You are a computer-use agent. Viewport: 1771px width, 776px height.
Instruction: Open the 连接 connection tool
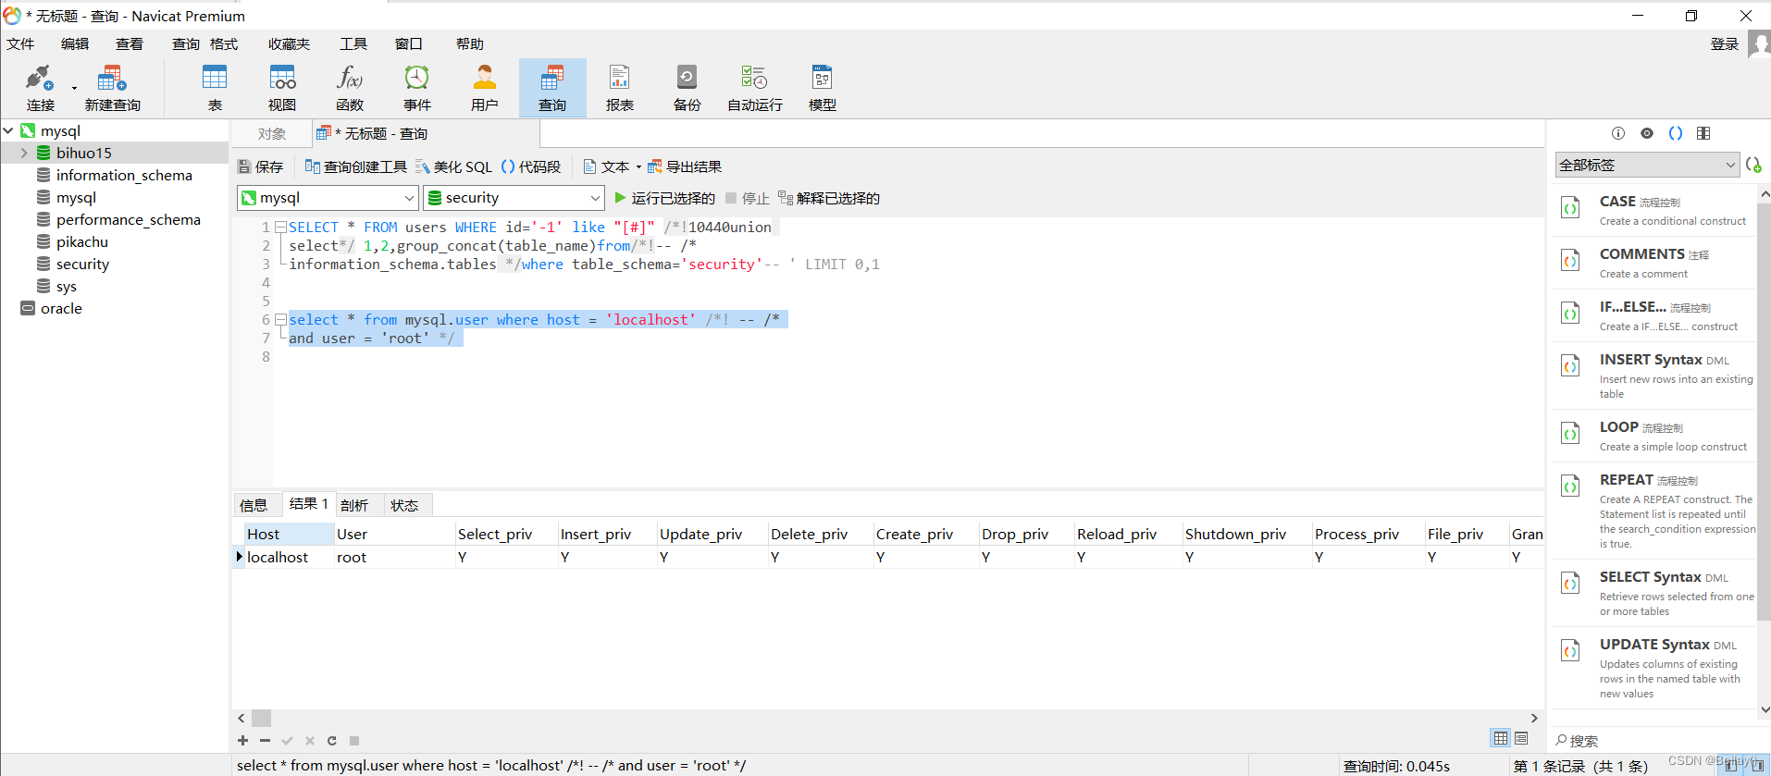40,88
